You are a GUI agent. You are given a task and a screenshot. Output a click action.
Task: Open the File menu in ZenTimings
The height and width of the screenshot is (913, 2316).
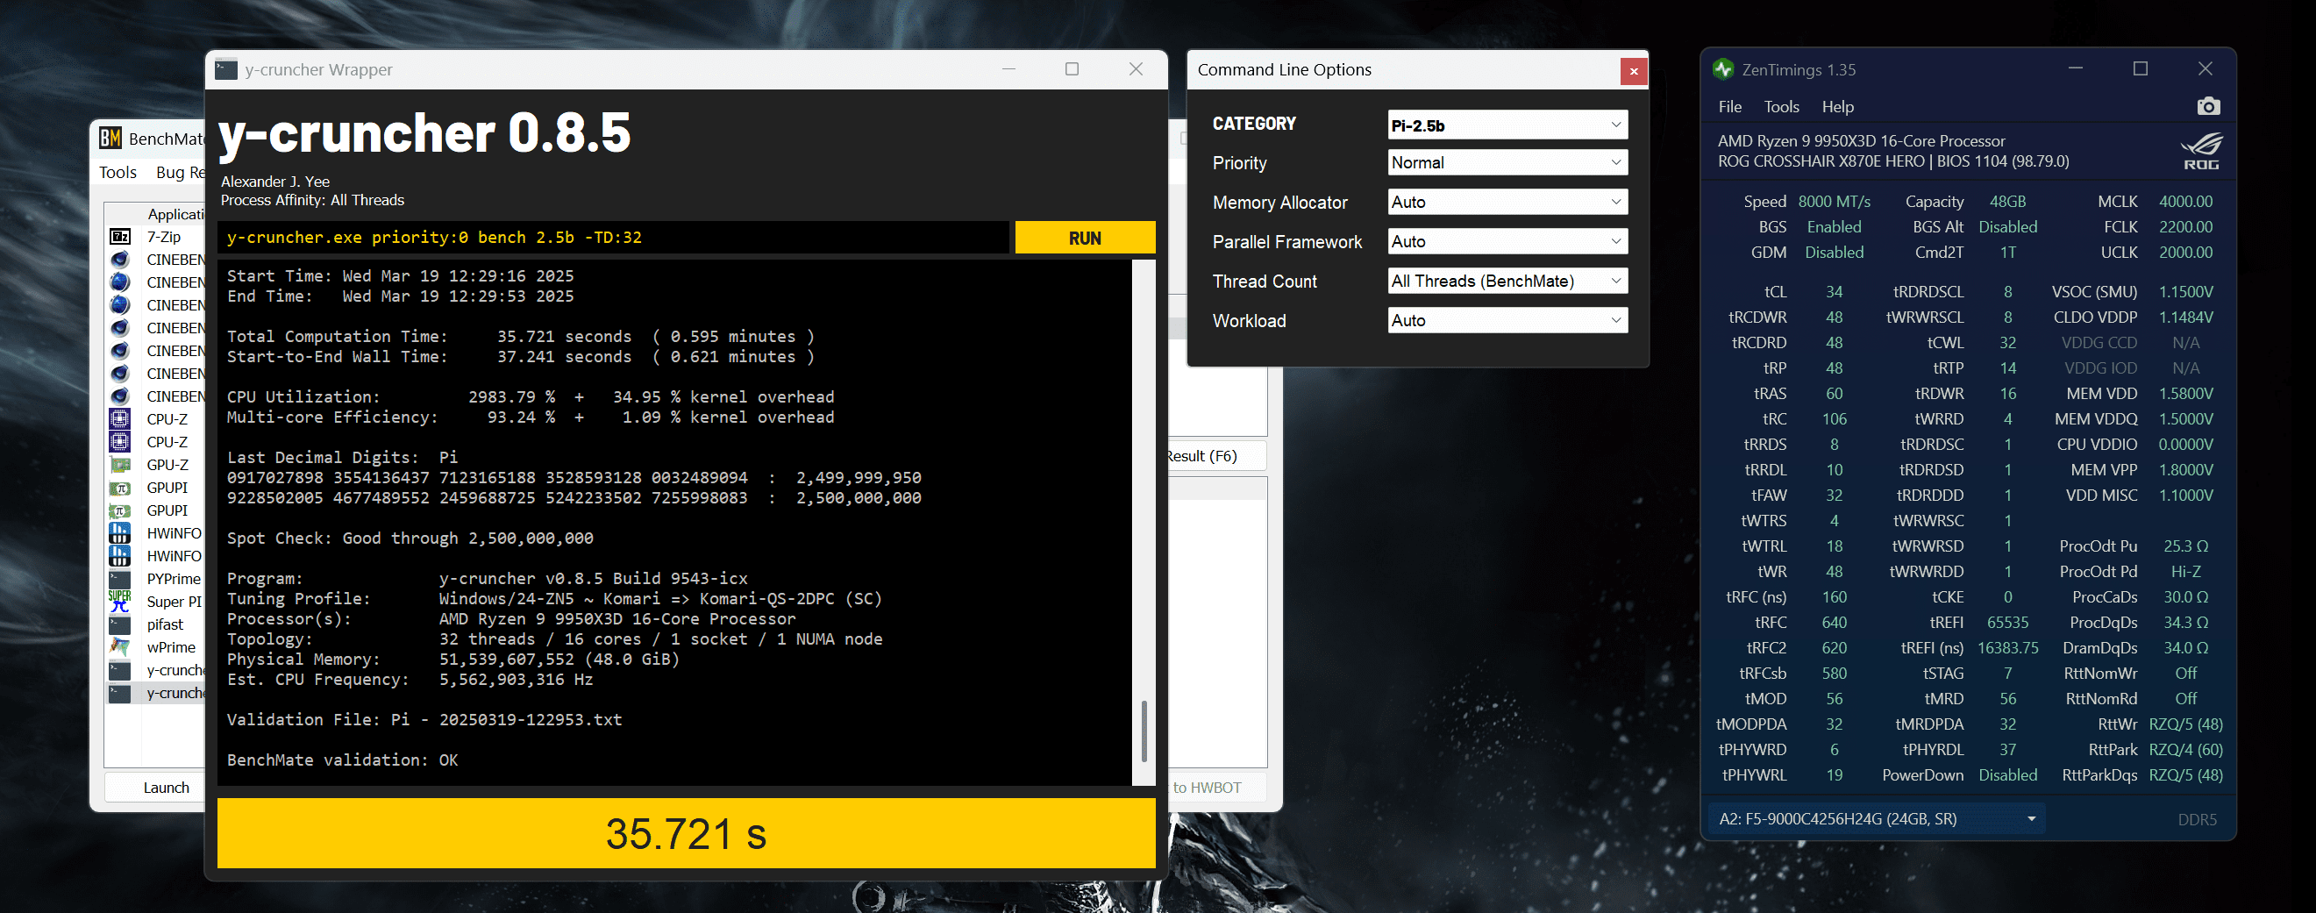point(1730,107)
